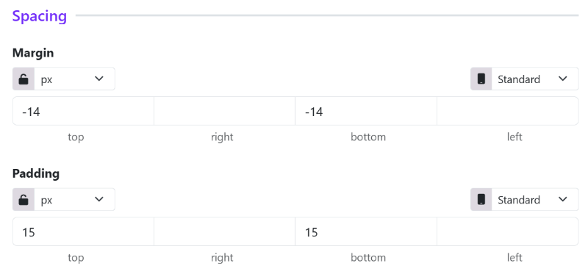Image resolution: width=588 pixels, height=274 pixels.
Task: Open the Padding Standard device dropdown
Action: coord(535,199)
